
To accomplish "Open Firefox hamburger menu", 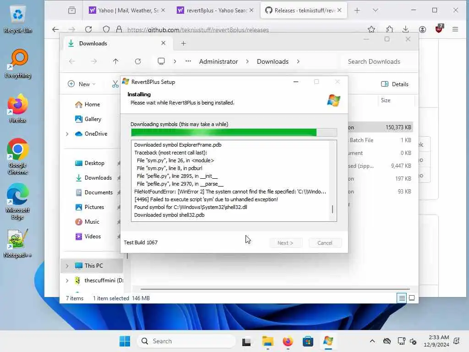I will 455,29.
